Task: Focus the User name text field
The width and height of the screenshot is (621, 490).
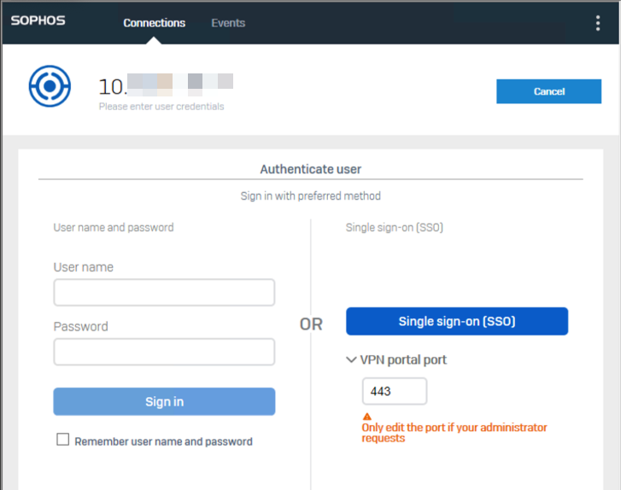Action: (164, 293)
